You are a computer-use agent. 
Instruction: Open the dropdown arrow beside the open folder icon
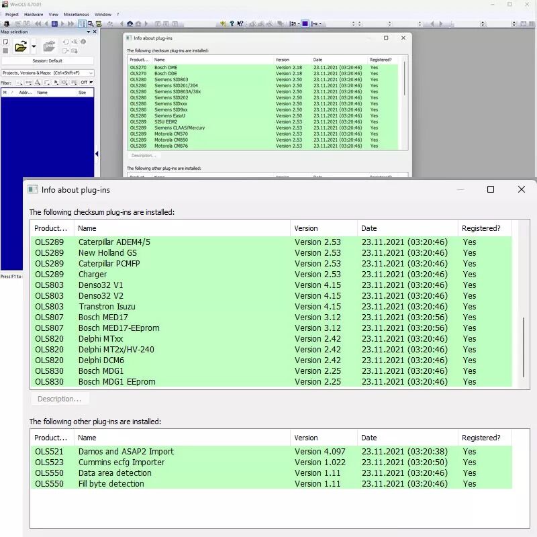click(x=34, y=46)
